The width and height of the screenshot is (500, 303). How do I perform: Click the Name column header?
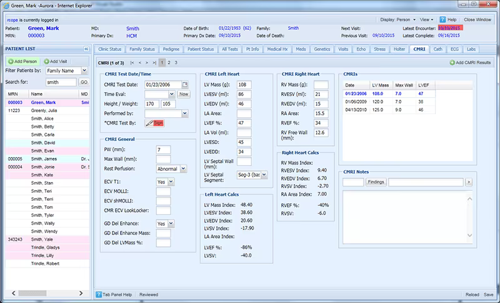tap(53, 94)
